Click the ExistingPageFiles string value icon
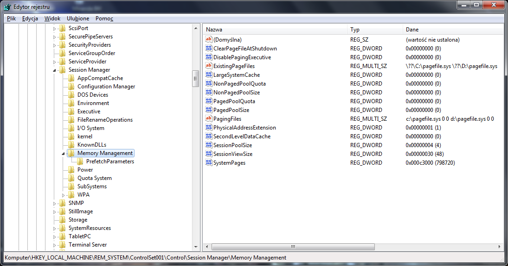 pos(209,66)
